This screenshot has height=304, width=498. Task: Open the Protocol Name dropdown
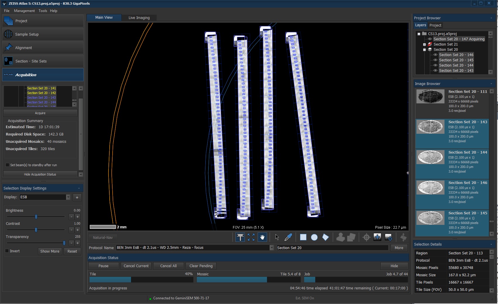271,248
